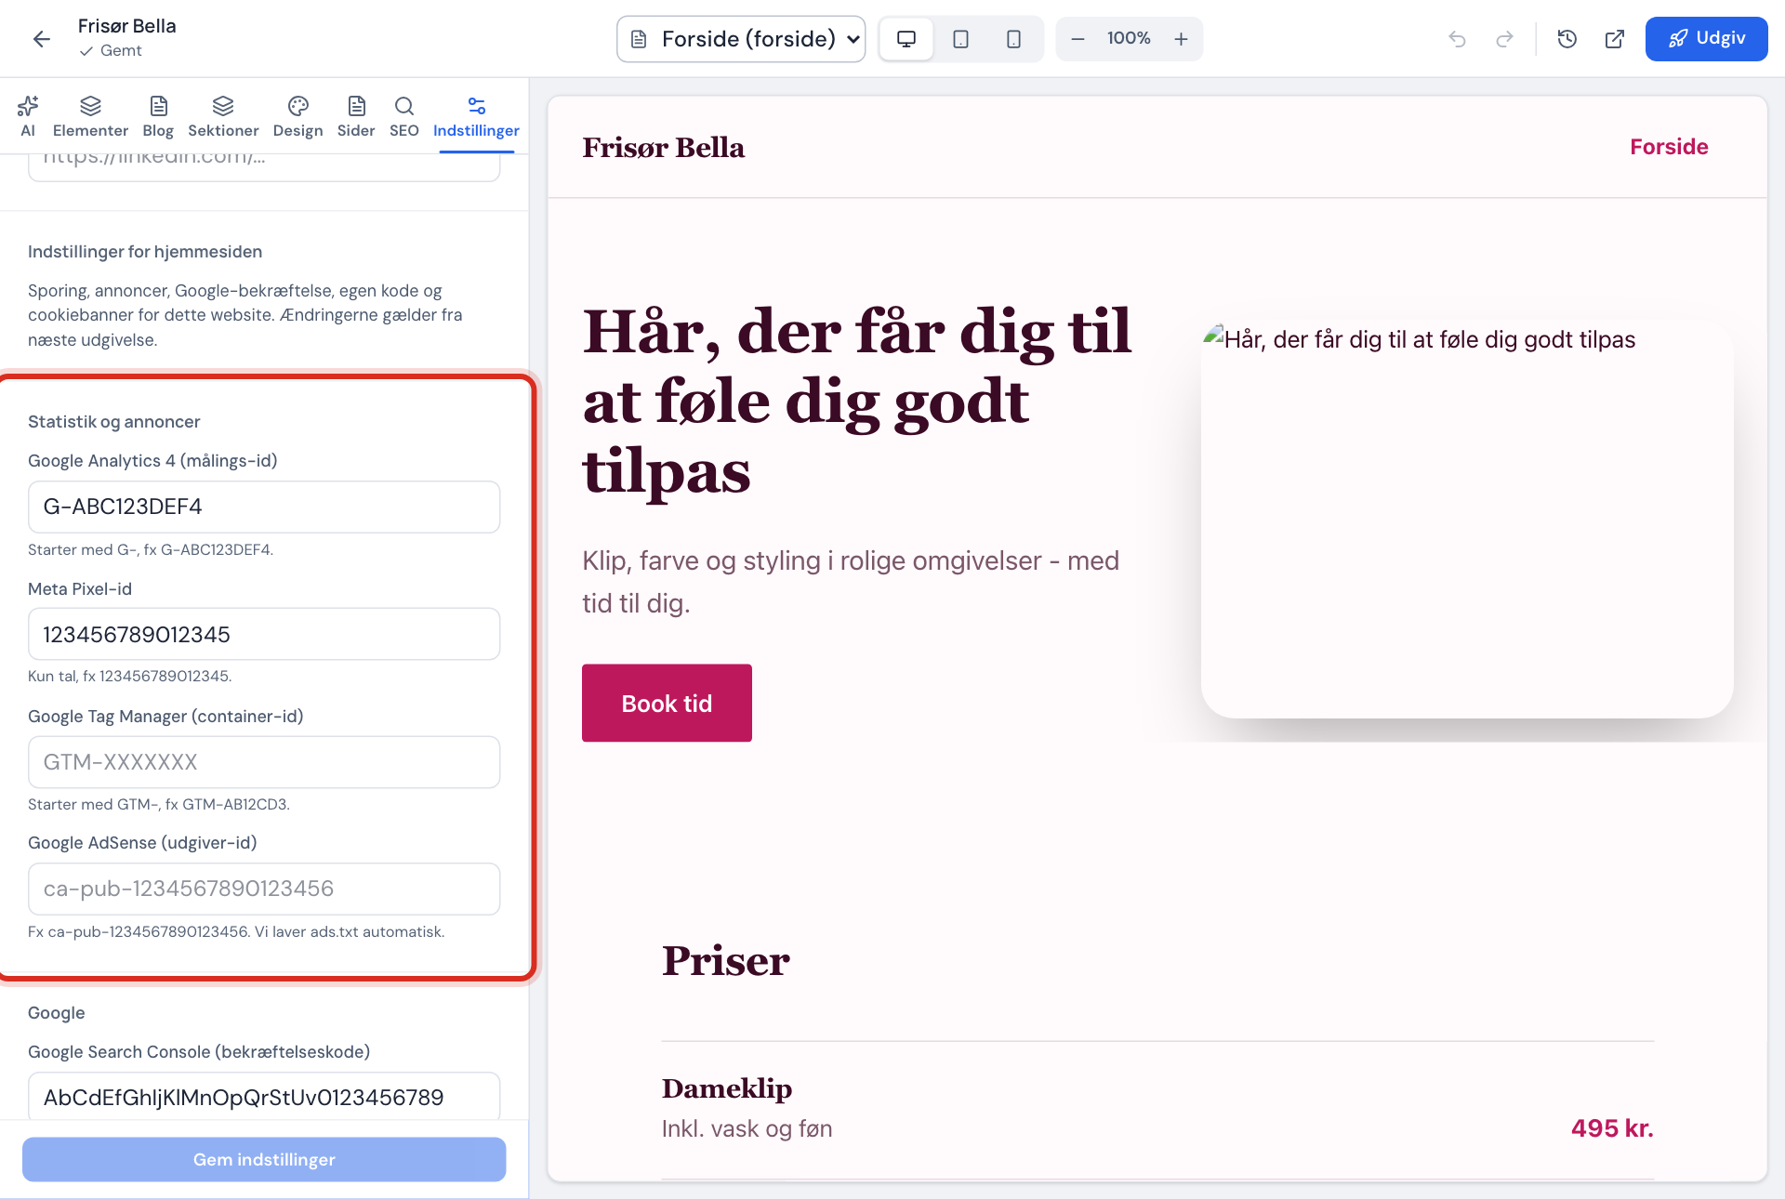Open version history
1785x1199 pixels.
coord(1567,39)
